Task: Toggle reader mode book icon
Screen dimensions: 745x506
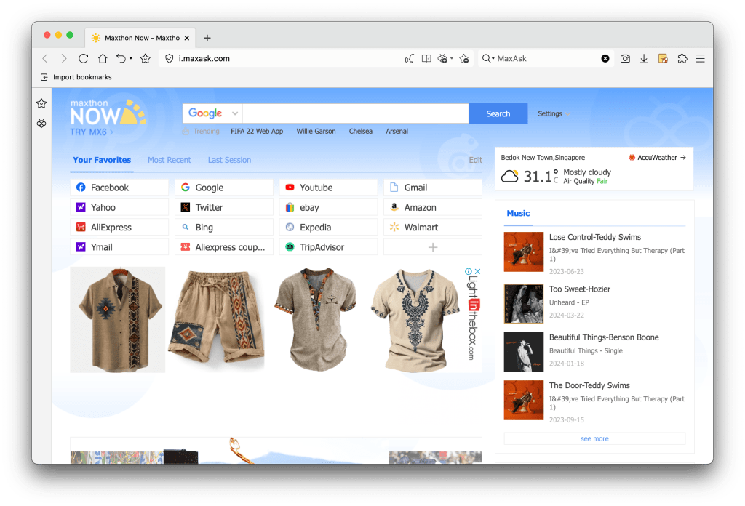Action: (427, 58)
